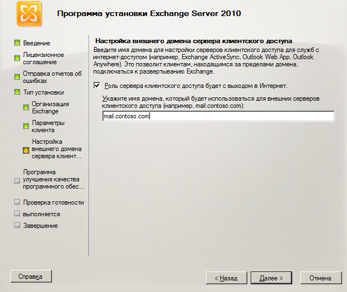Image resolution: width=347 pixels, height=292 pixels.
Task: Click the Укажите имя домена label text
Action: [211, 102]
